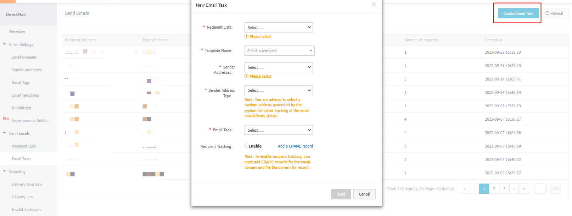The image size is (572, 216).
Task: Click the Number of requests column header
Action: pos(421,40)
